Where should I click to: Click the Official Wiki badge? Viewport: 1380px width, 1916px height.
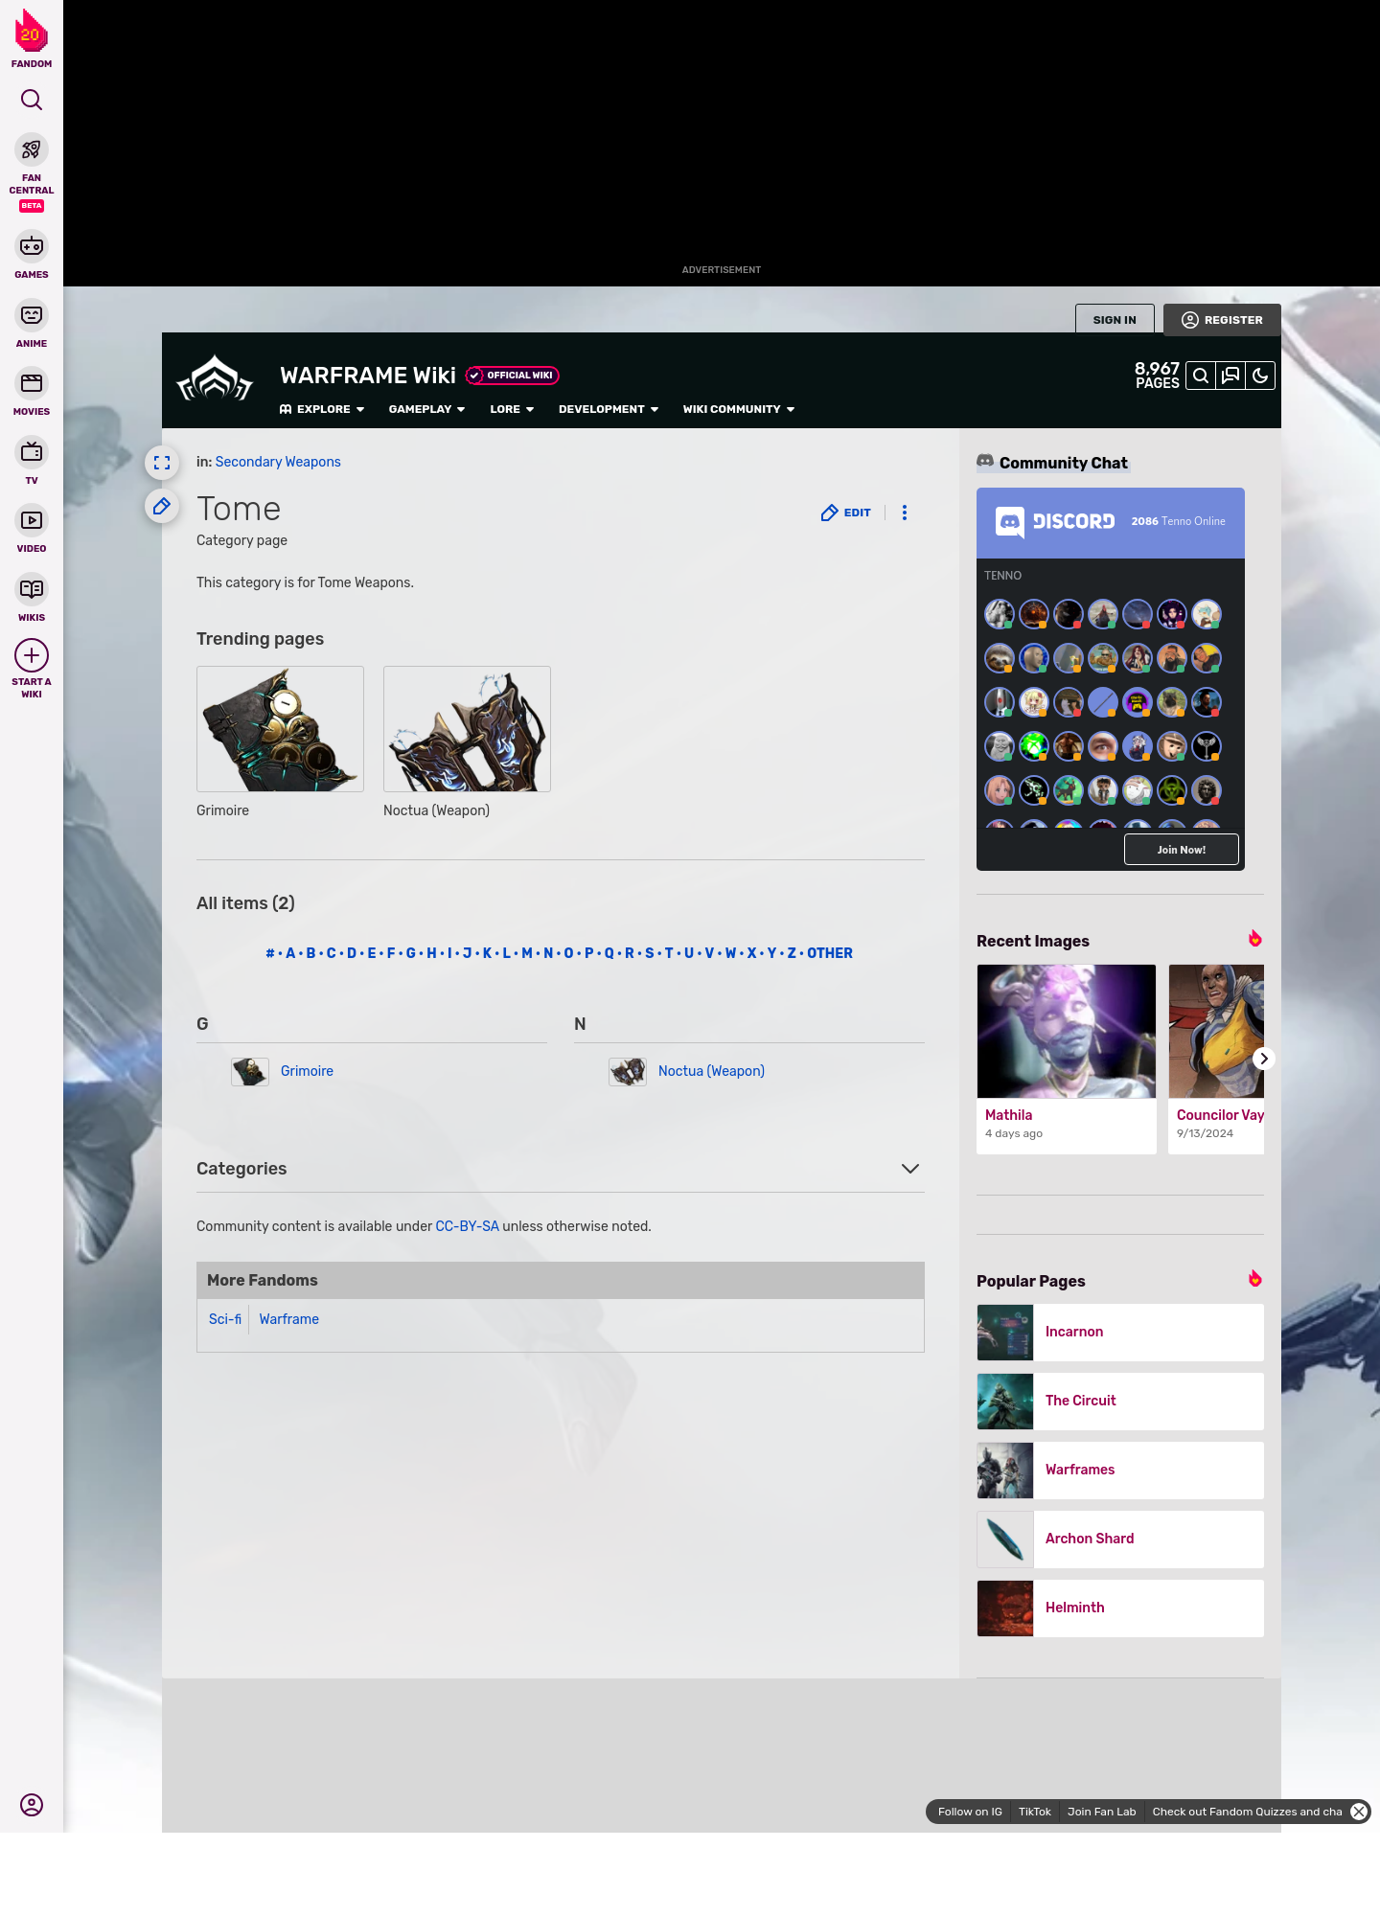513,376
